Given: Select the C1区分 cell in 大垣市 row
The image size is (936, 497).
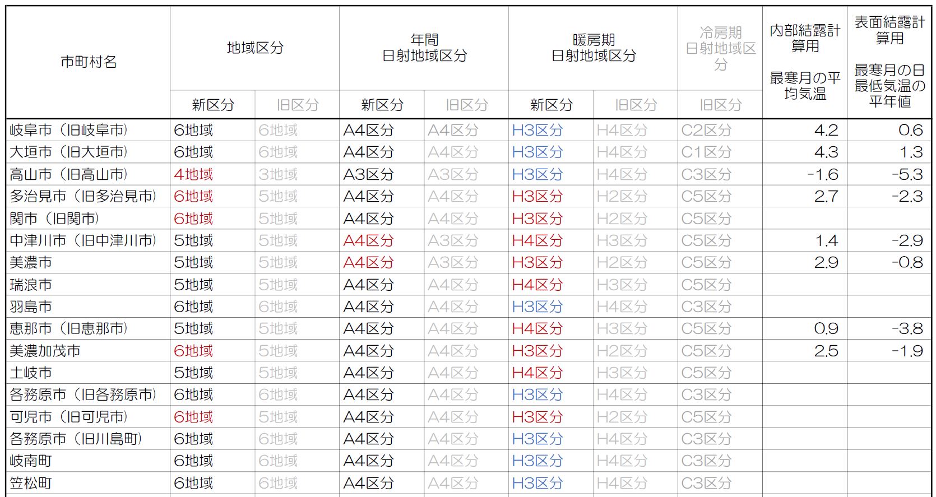Looking at the screenshot, I should pos(706,152).
